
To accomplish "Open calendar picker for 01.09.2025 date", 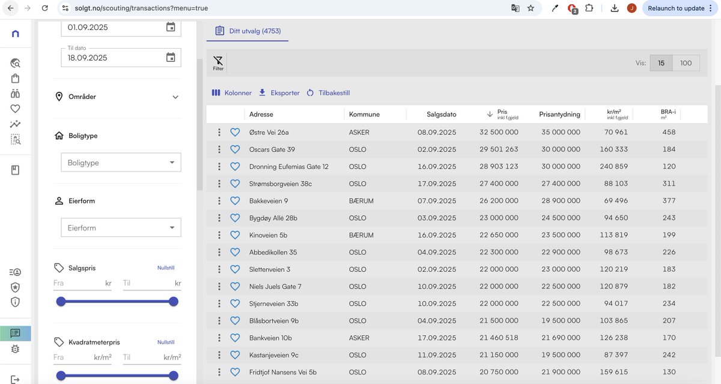I will (x=171, y=27).
